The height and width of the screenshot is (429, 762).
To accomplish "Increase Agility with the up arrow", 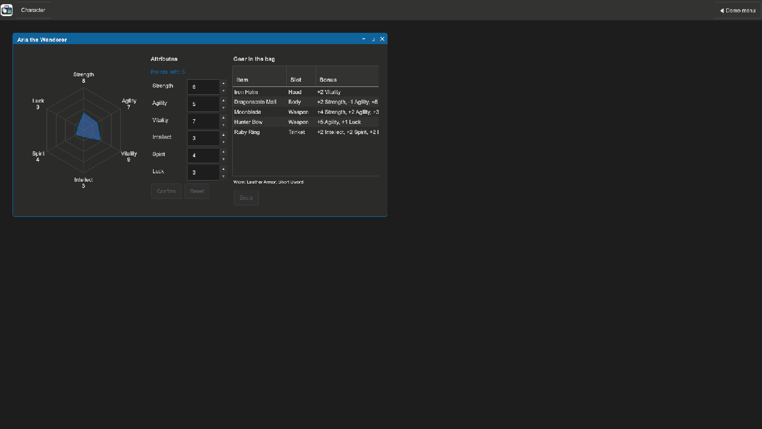I will (223, 101).
